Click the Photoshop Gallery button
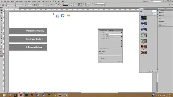173x97 pixels. click(x=28, y=31)
